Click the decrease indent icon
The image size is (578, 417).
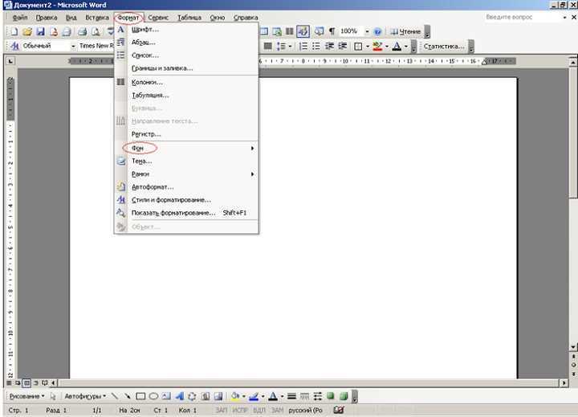329,46
